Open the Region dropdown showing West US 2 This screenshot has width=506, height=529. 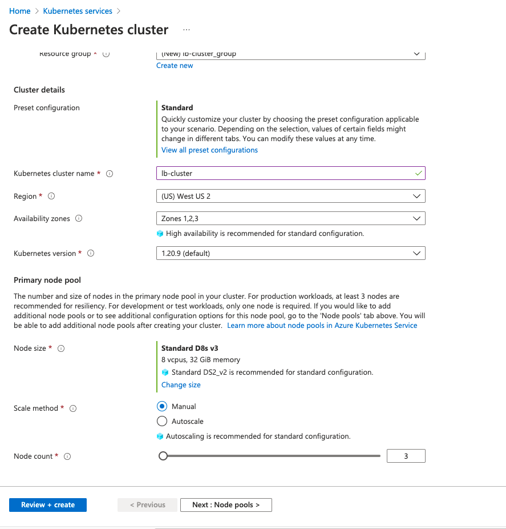[x=291, y=196]
